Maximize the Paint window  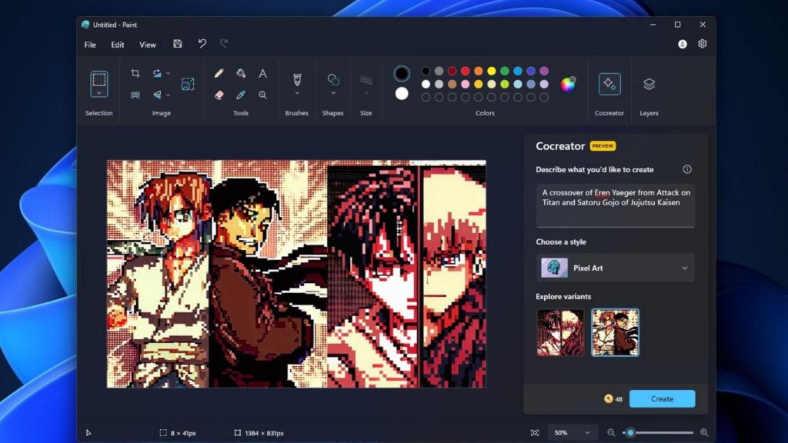(x=677, y=25)
